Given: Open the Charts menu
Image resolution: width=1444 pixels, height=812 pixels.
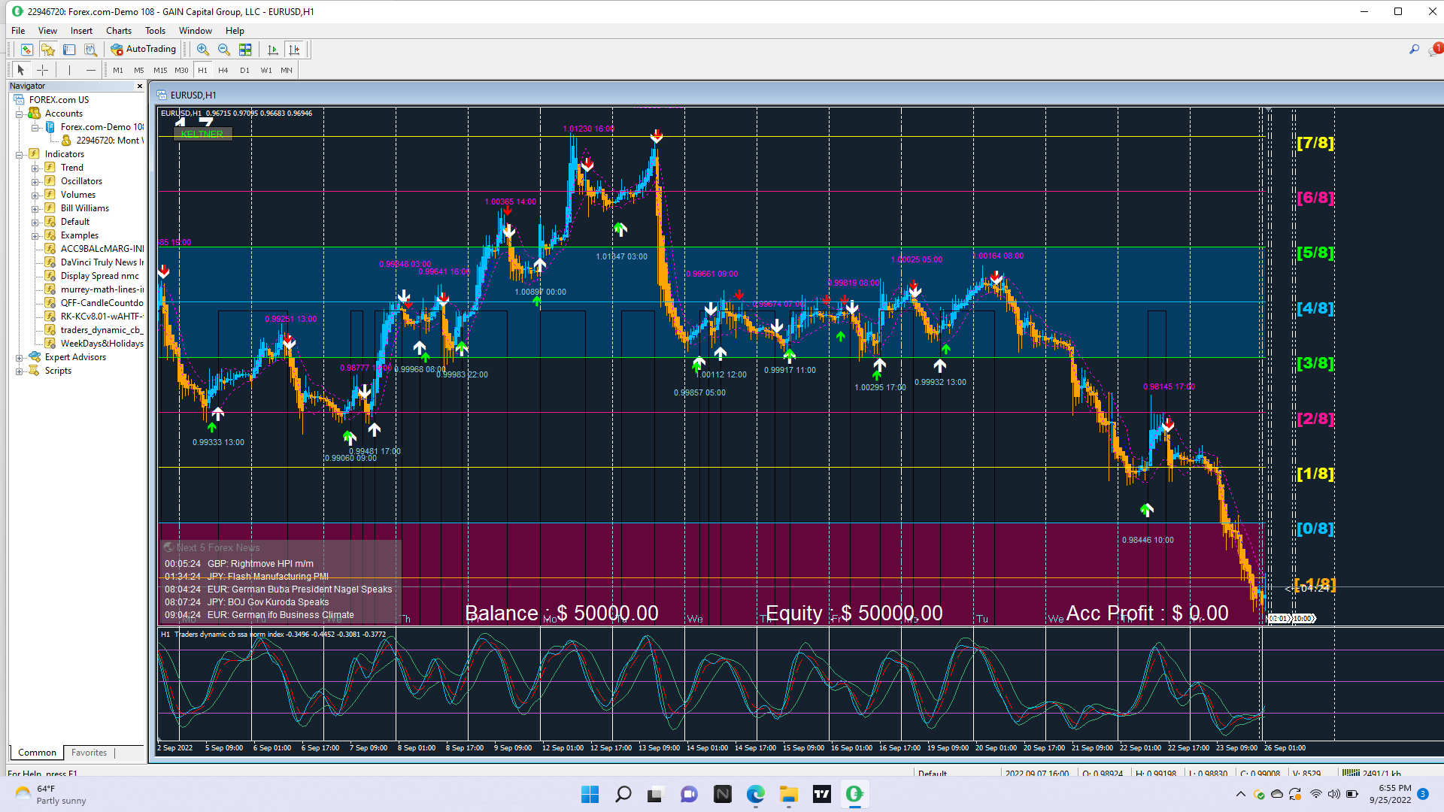Looking at the screenshot, I should point(118,31).
